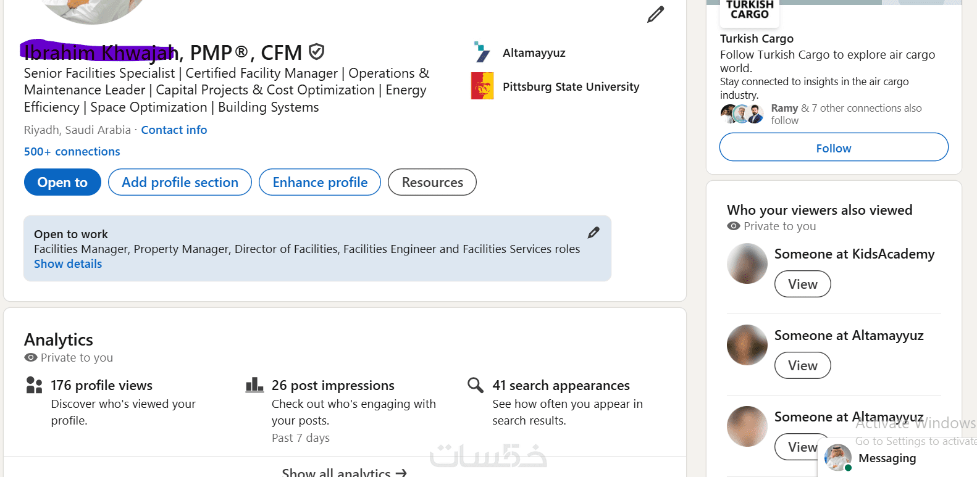Expand the Open to dropdown button
Screen dimensions: 977x477
tap(62, 183)
